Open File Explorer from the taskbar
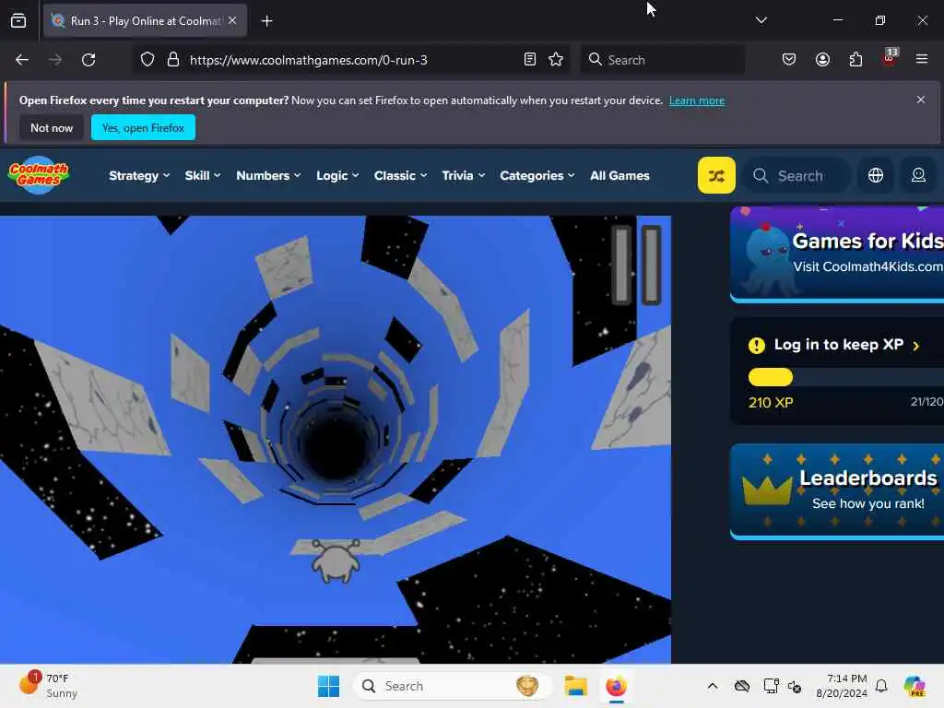 [x=575, y=686]
